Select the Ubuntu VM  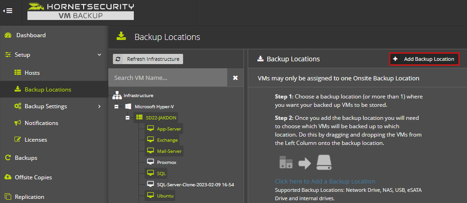165,196
